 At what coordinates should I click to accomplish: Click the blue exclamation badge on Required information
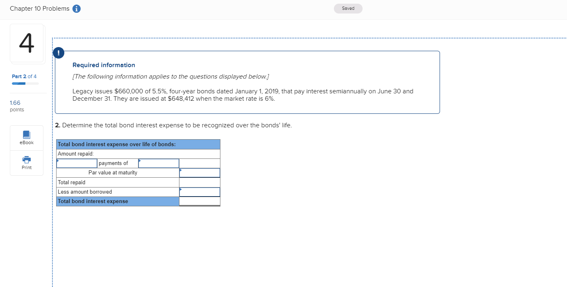pyautogui.click(x=58, y=53)
